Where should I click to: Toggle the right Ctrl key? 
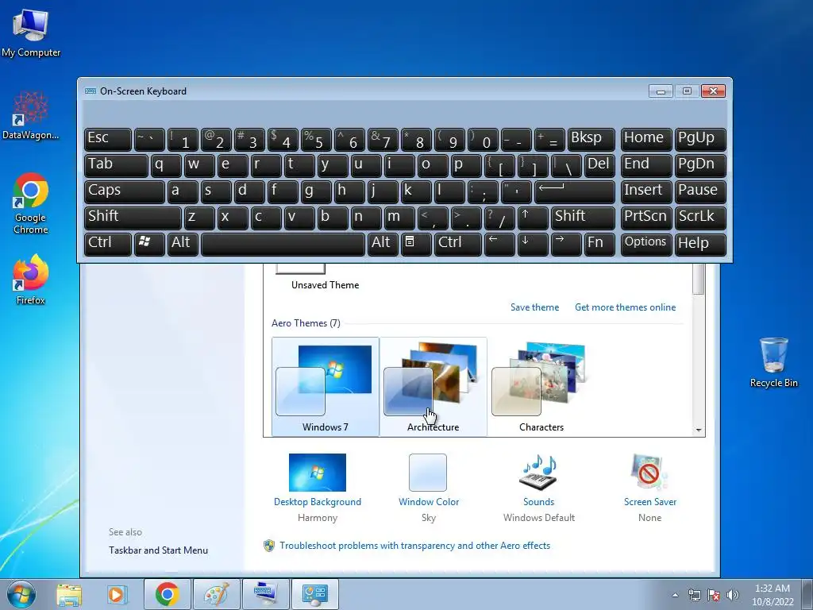(458, 244)
